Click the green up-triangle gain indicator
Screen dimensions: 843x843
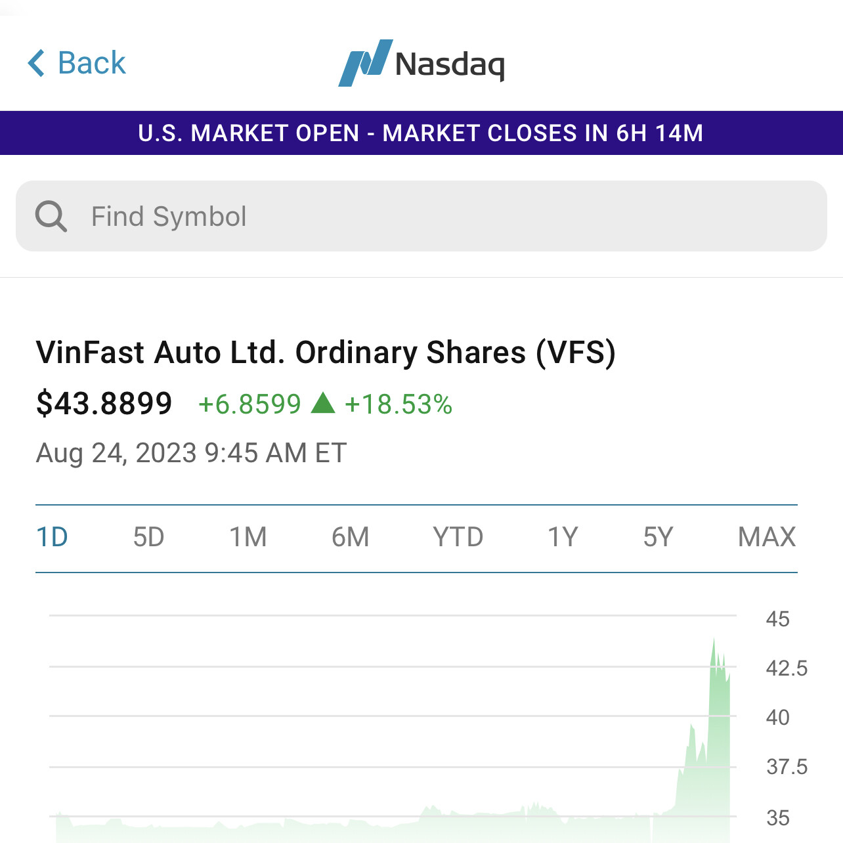tap(323, 403)
